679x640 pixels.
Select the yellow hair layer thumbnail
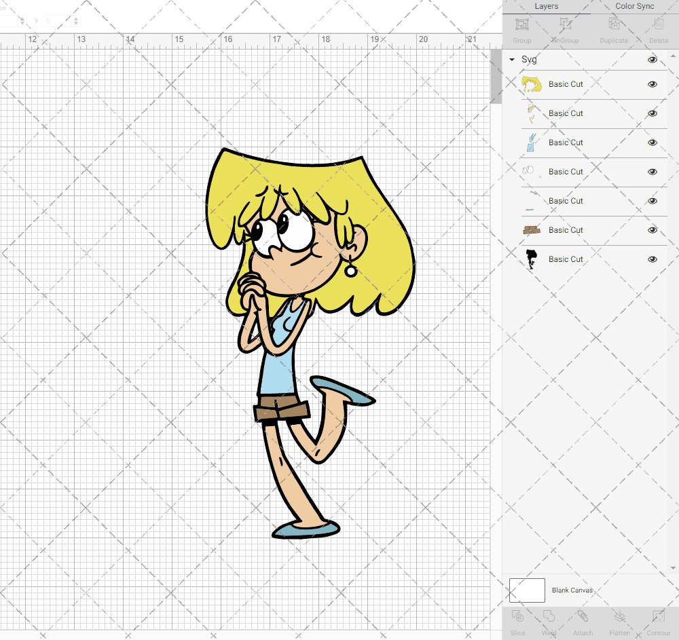tap(532, 84)
